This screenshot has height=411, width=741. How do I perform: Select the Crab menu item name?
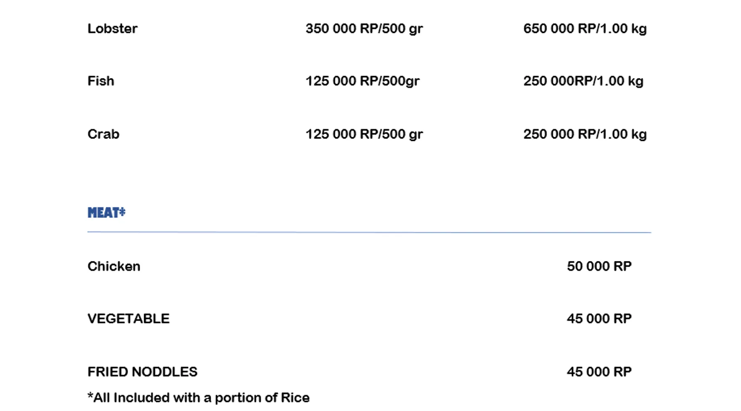[x=103, y=134]
